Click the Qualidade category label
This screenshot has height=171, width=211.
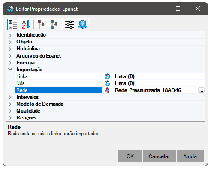[28, 111]
